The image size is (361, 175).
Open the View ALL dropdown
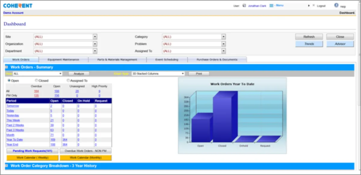(37, 73)
